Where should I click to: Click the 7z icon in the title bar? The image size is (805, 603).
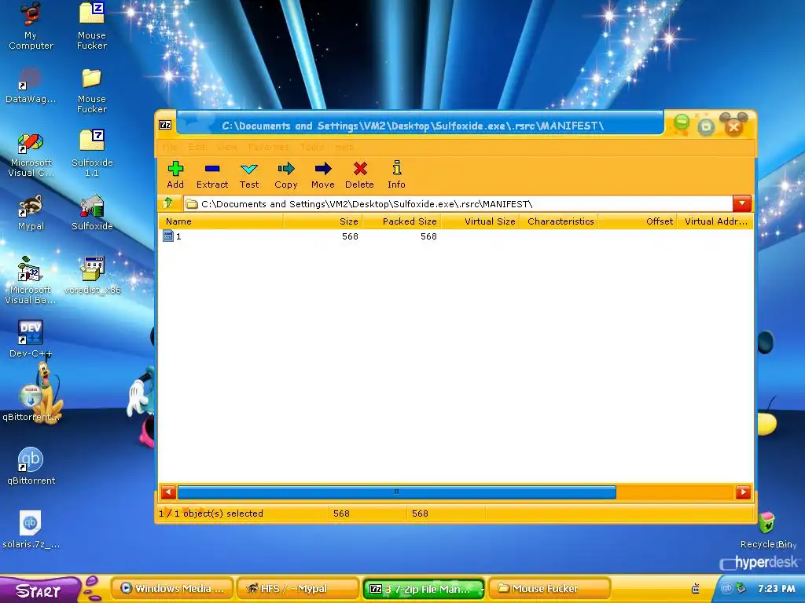pos(165,125)
